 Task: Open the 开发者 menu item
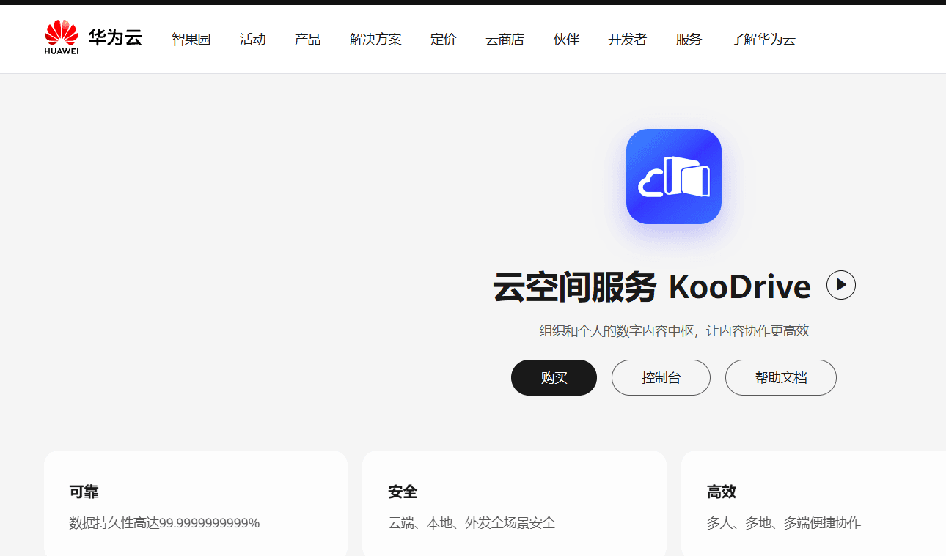628,40
